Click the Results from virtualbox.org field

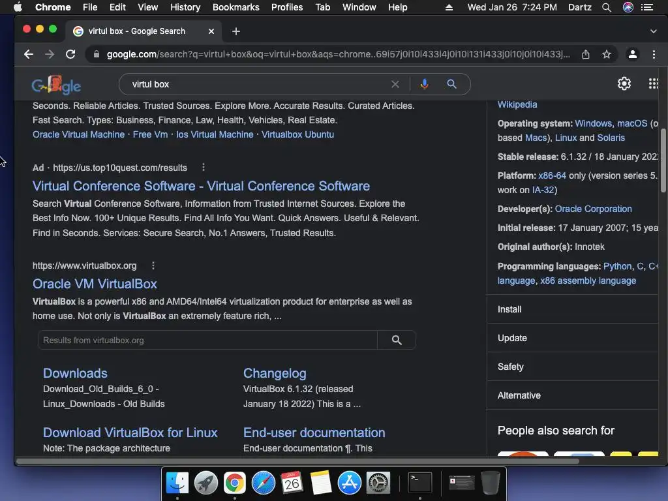click(x=207, y=340)
